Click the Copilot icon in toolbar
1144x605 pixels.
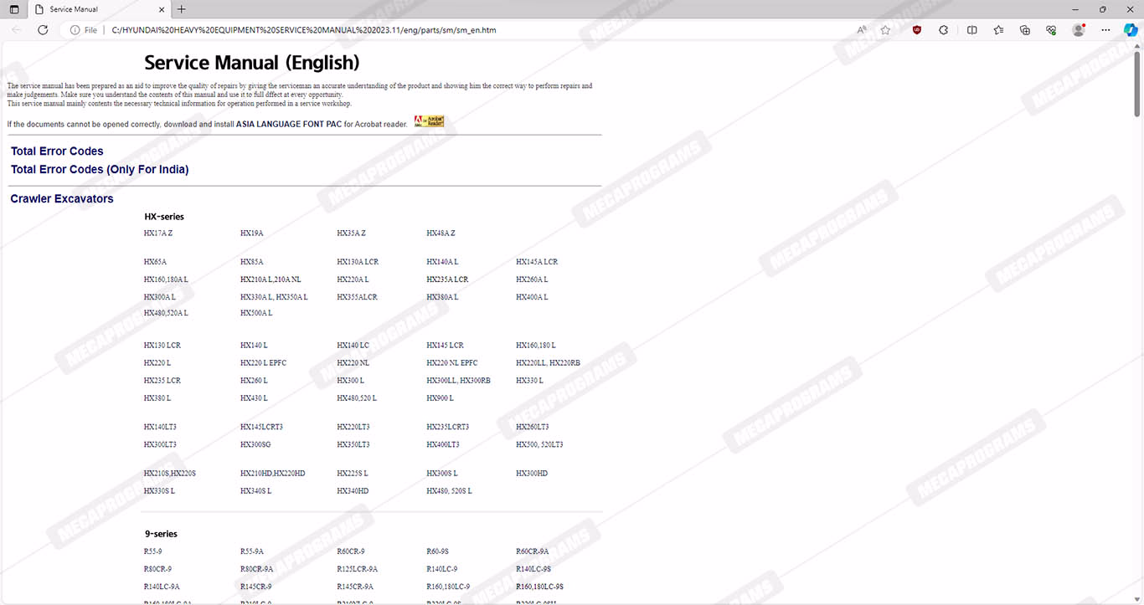[x=1130, y=30]
